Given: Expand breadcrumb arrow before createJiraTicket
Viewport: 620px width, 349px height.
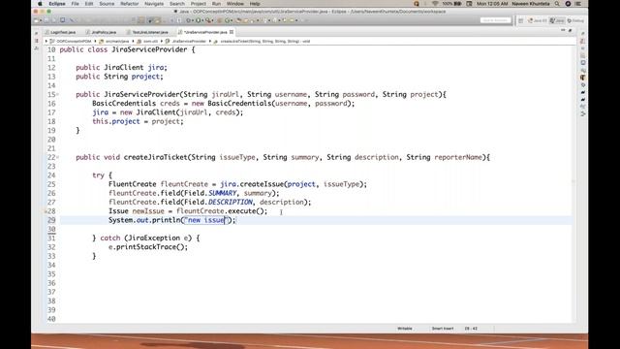Looking at the screenshot, I should point(210,41).
